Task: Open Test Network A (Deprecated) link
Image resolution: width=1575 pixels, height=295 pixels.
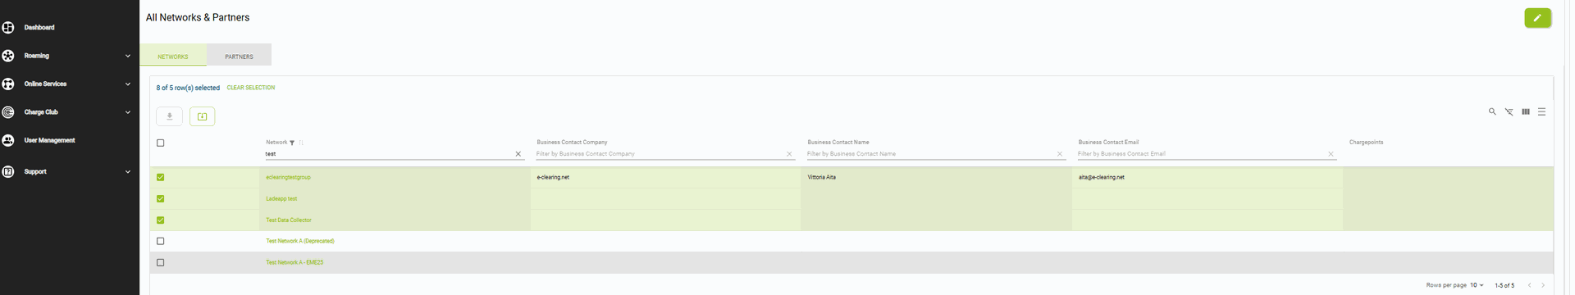Action: pos(300,241)
